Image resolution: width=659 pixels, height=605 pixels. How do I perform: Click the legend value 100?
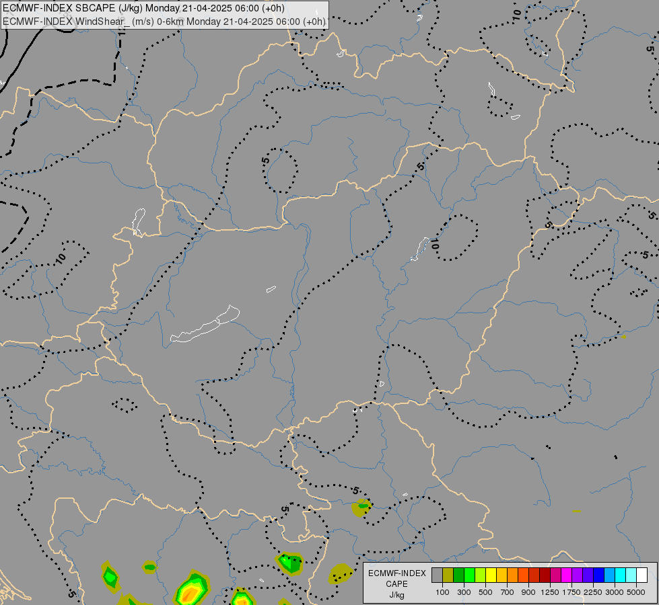442,592
